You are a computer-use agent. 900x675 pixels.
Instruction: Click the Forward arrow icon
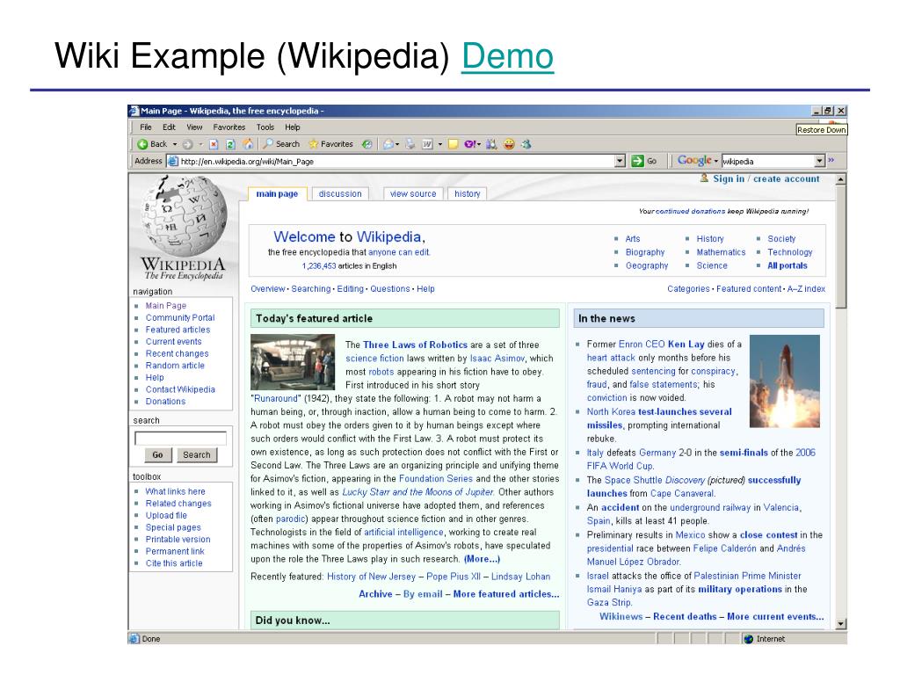187,144
